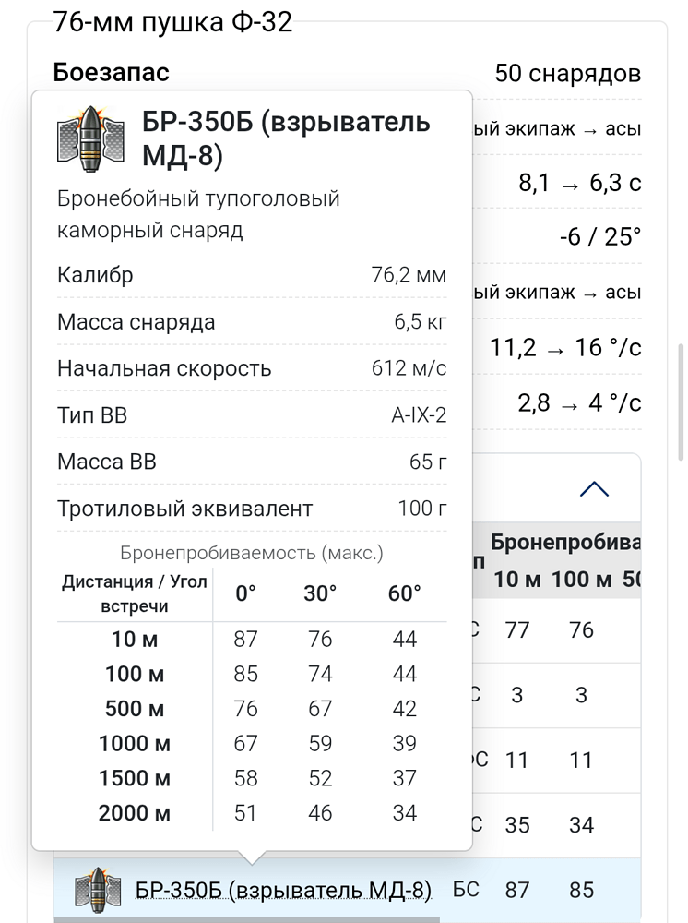Select the shell row showing penetration 77 and 76

[x=556, y=630]
